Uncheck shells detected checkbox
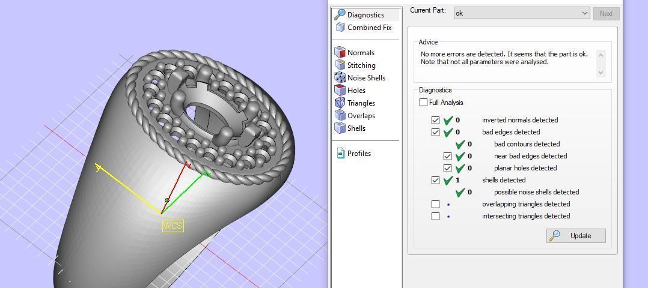The width and height of the screenshot is (648, 288). click(435, 181)
